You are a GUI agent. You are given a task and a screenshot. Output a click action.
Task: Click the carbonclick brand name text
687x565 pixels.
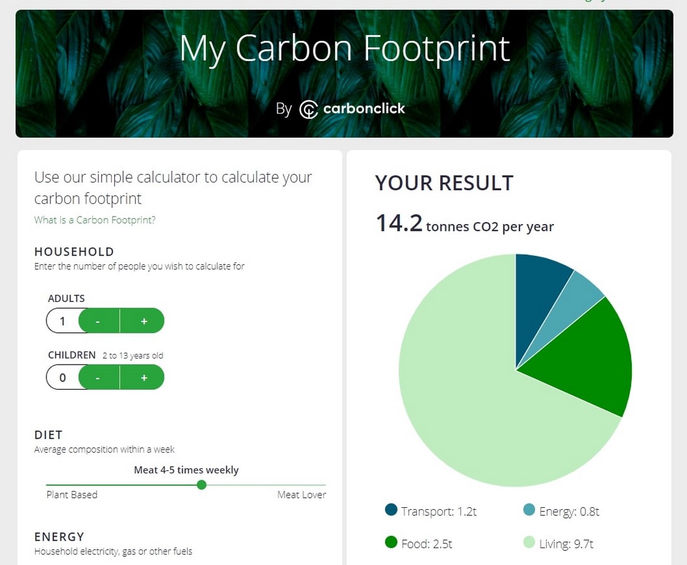pyautogui.click(x=364, y=109)
